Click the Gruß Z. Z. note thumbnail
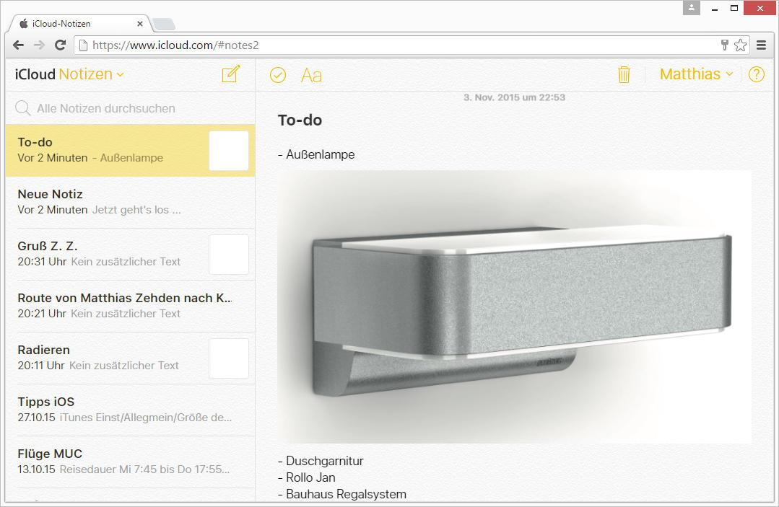The height and width of the screenshot is (507, 779). pos(229,255)
